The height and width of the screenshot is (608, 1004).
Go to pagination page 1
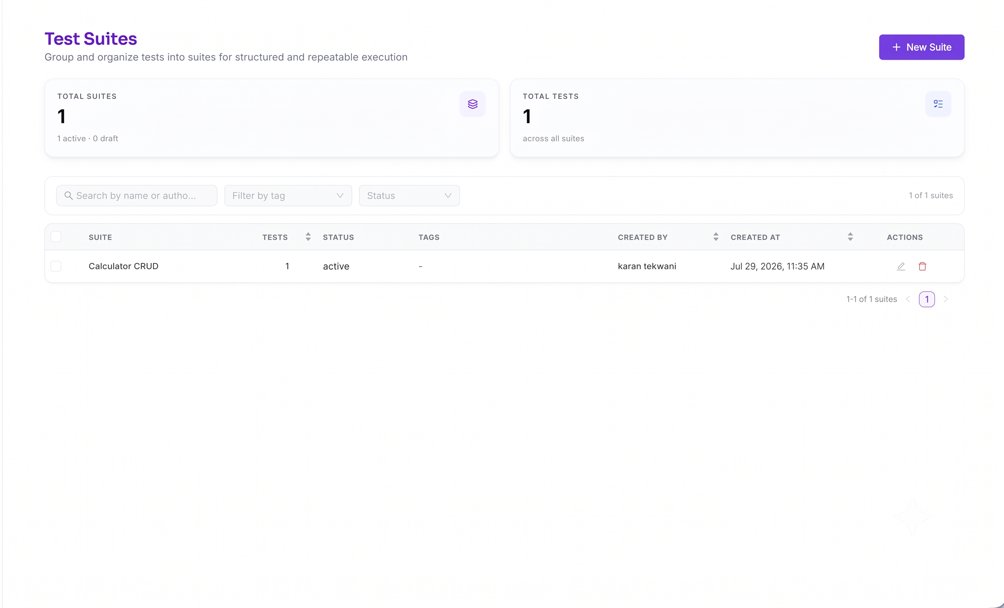pyautogui.click(x=926, y=299)
